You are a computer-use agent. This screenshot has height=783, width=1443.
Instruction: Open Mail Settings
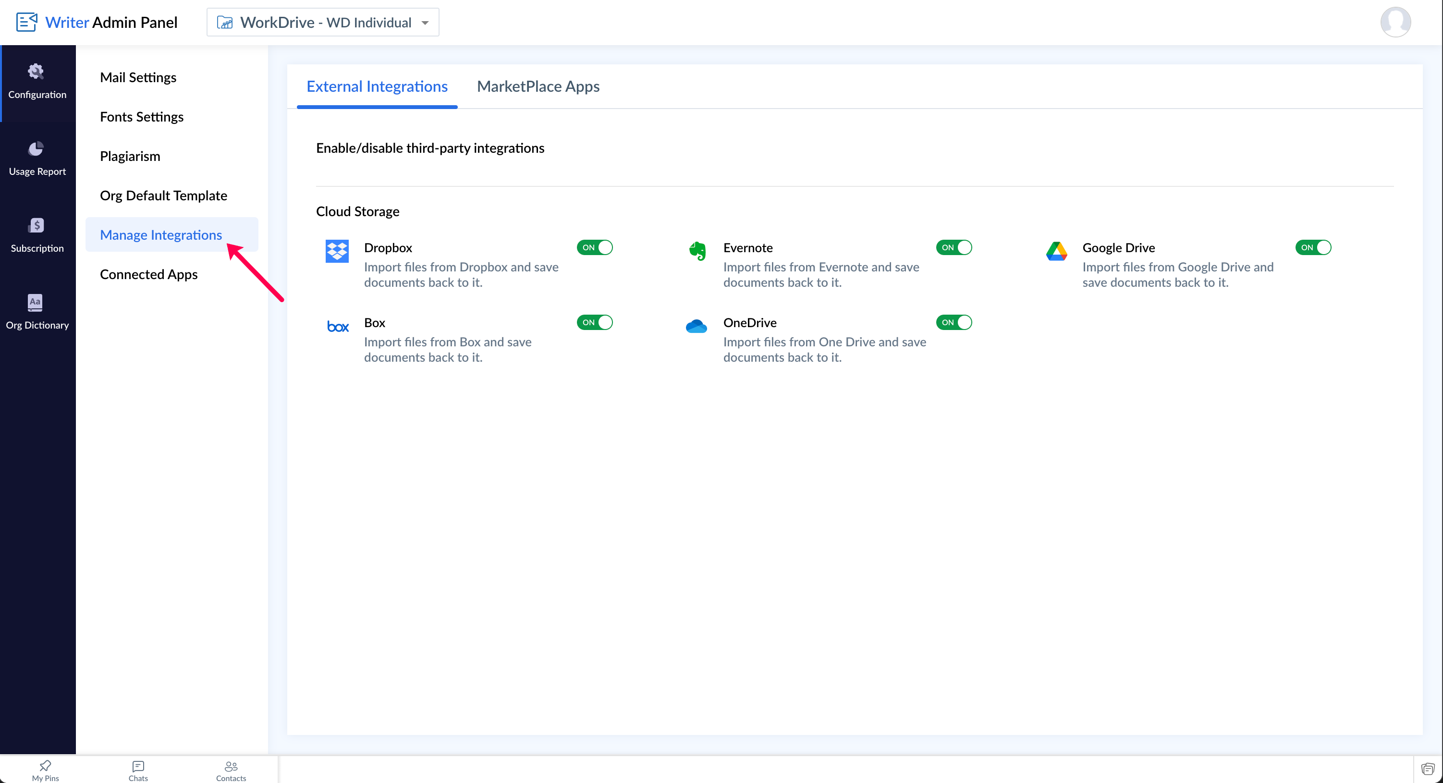point(138,77)
